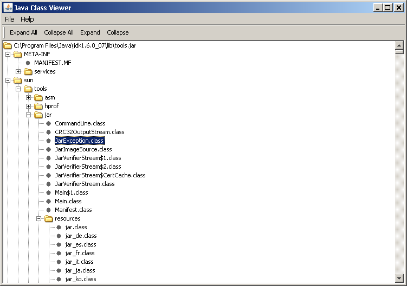Click the root tools.jar folder icon
Viewport: 407px width, 286px height.
[8, 45]
